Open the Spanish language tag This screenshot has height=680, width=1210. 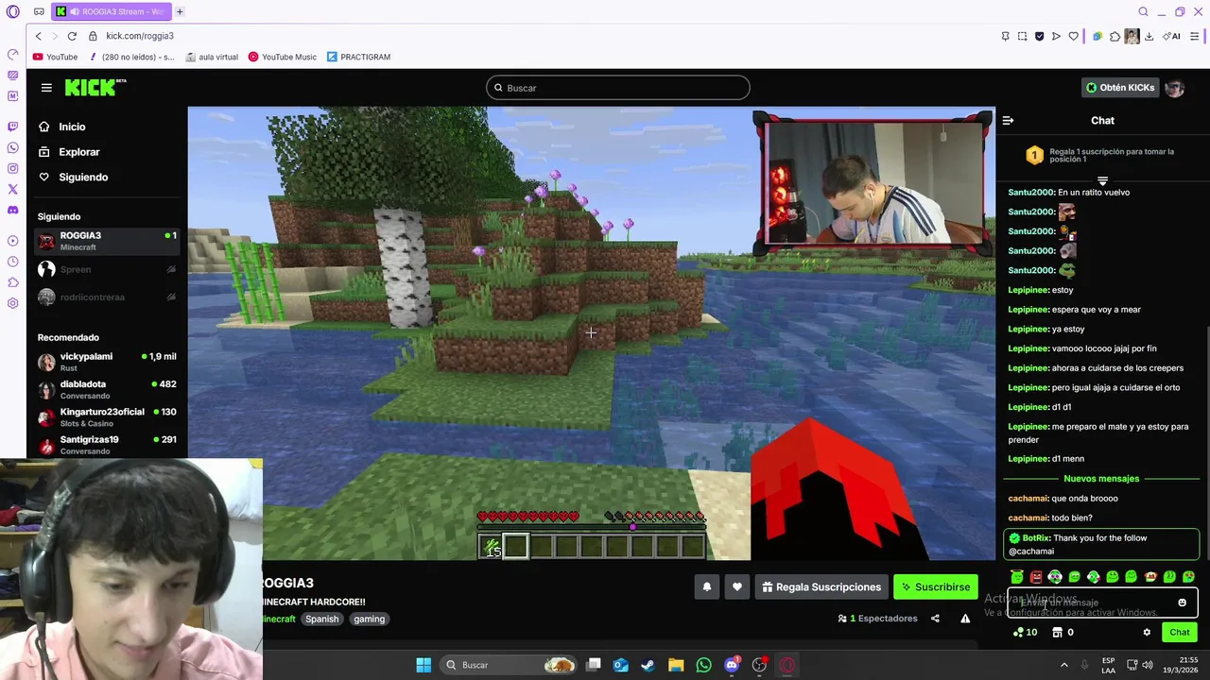321,620
